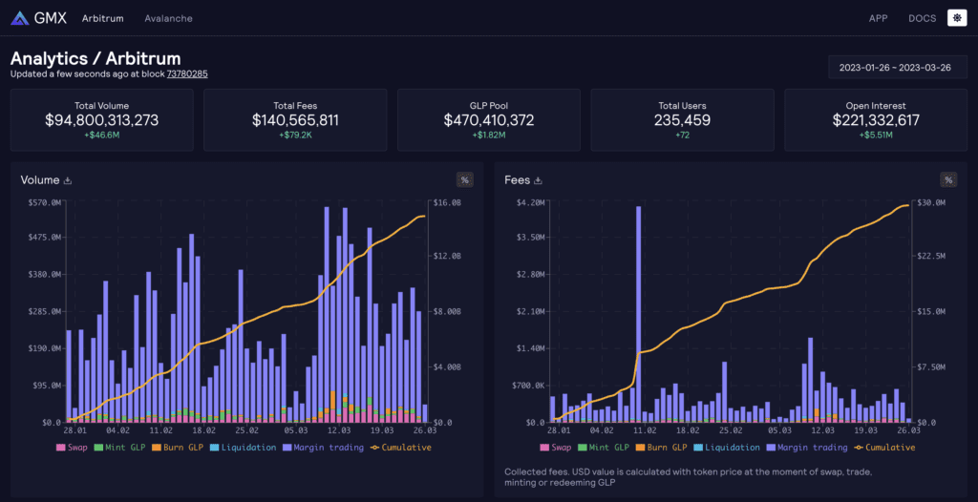
Task: Select the Arbitrum network tab
Action: 101,18
